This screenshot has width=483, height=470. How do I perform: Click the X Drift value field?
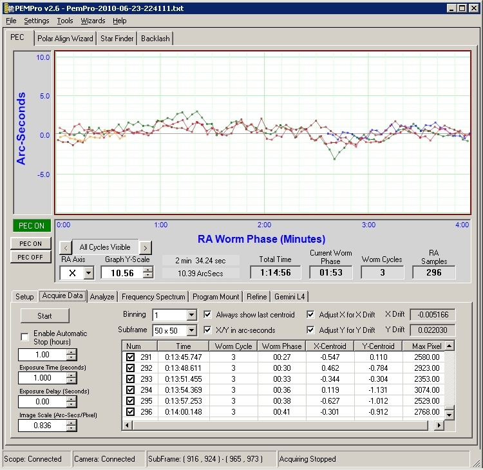[x=433, y=314]
